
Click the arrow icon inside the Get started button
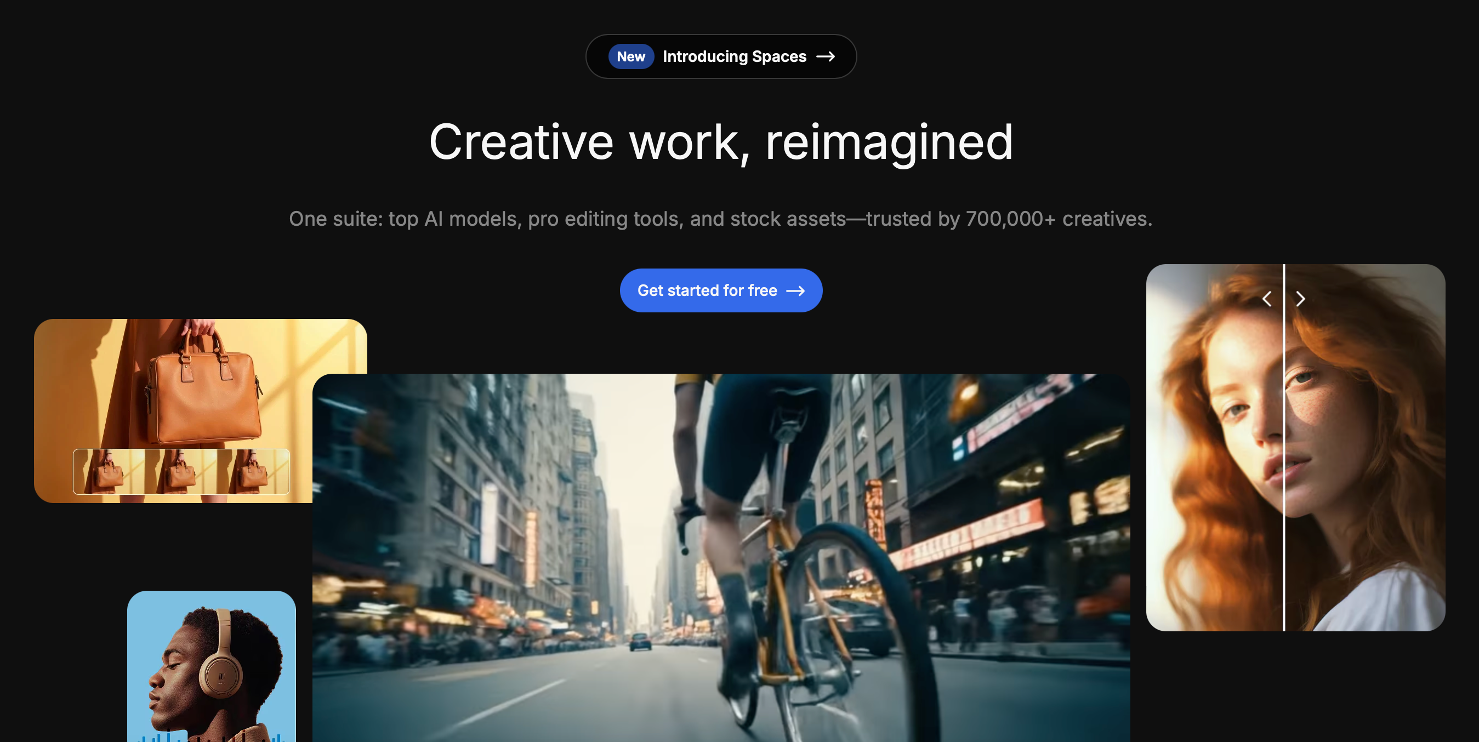click(x=795, y=291)
